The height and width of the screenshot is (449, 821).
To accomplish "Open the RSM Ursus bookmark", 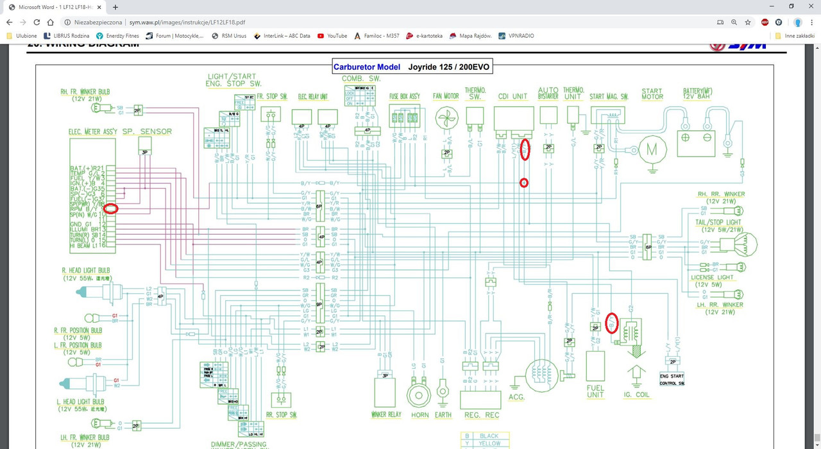I will 229,36.
